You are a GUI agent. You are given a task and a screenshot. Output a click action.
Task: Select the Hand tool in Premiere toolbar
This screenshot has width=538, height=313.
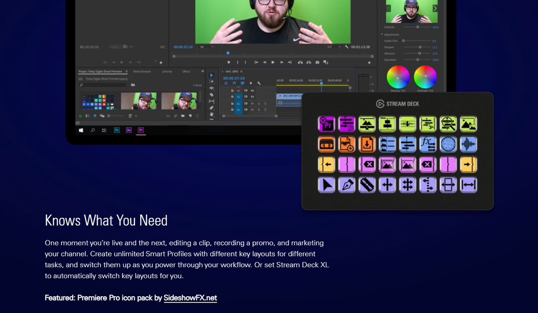click(211, 114)
